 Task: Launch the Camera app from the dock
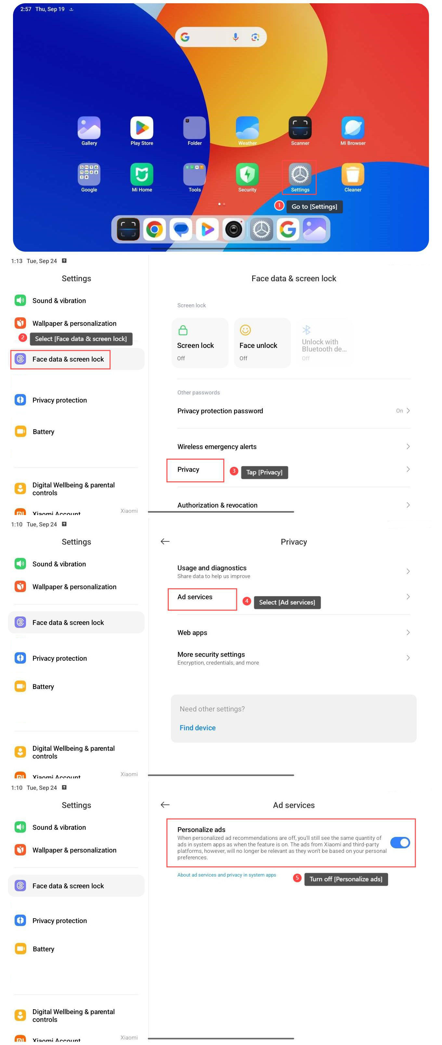pyautogui.click(x=234, y=230)
